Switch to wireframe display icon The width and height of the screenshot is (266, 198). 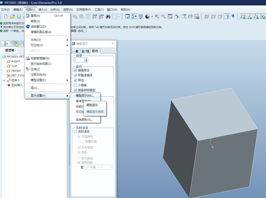click(206, 17)
